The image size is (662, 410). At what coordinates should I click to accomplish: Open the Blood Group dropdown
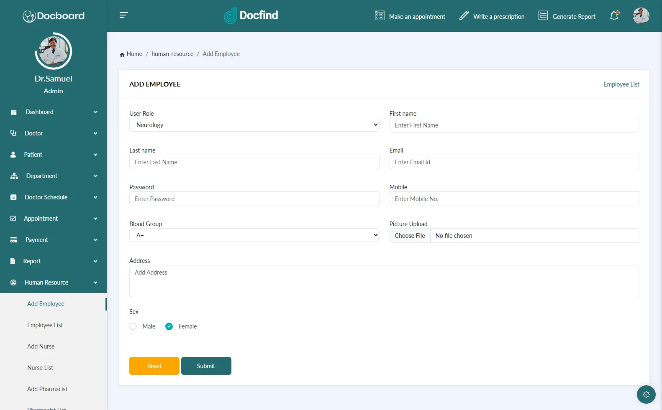(x=254, y=235)
